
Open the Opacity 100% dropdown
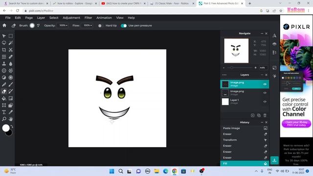(63, 25)
